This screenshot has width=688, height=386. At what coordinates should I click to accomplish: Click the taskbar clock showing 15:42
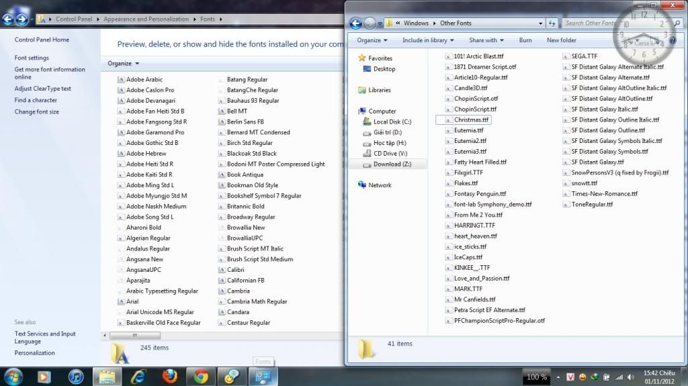(x=659, y=377)
